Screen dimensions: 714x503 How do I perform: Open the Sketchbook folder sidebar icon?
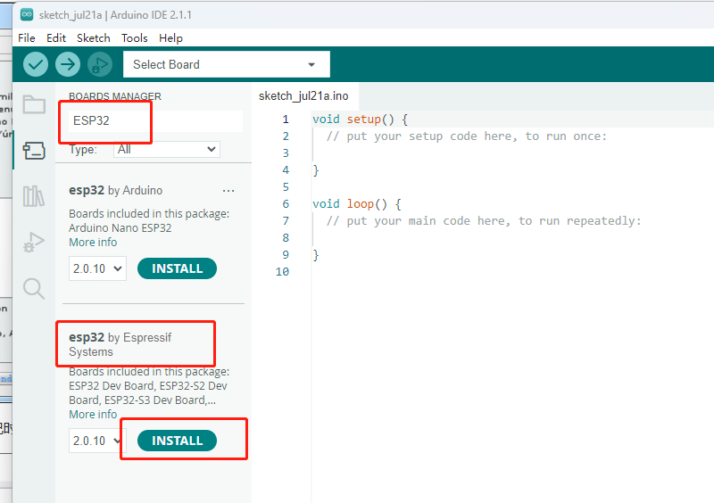pos(34,104)
